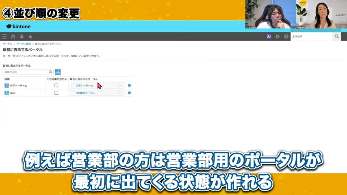Click the WAC organization name

pos(13,93)
